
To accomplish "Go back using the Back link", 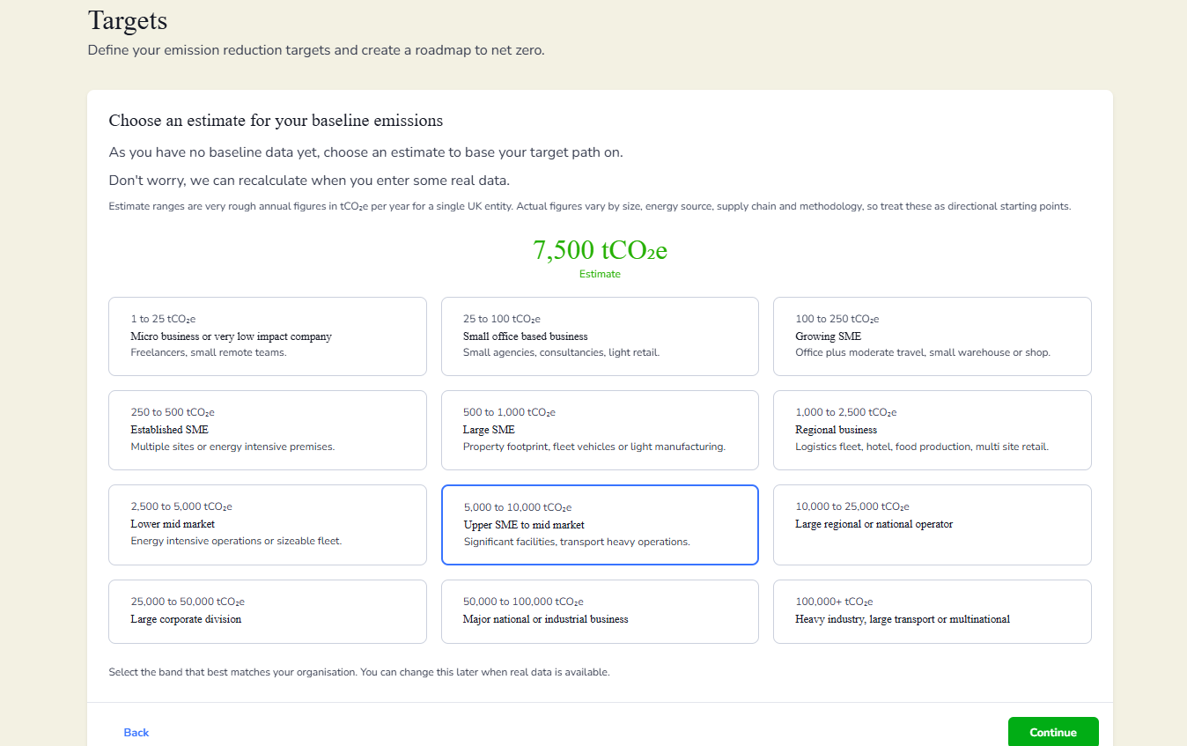I will pos(136,733).
